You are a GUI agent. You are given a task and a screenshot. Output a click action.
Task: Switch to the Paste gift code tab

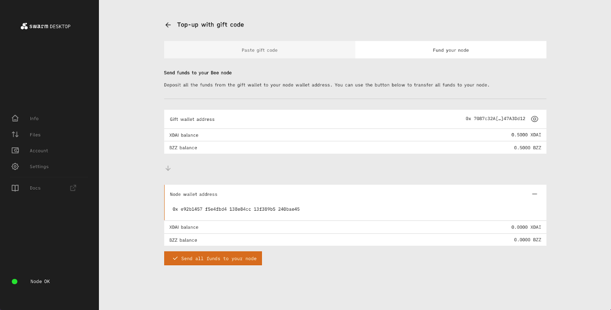(x=260, y=50)
